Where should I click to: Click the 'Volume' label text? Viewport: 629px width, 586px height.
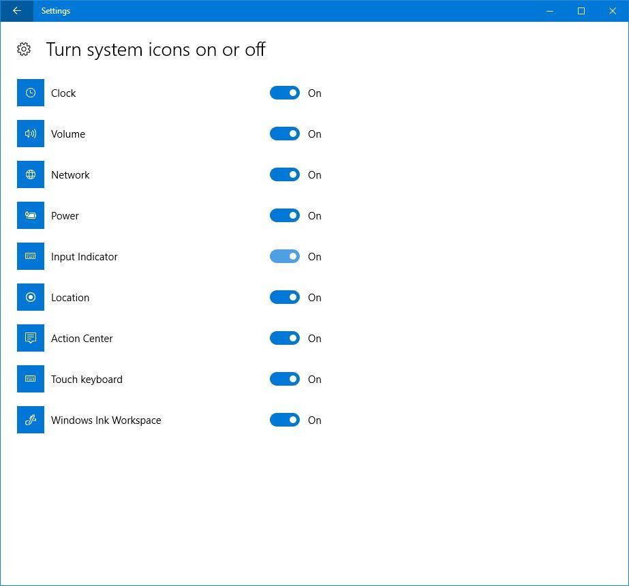point(67,134)
